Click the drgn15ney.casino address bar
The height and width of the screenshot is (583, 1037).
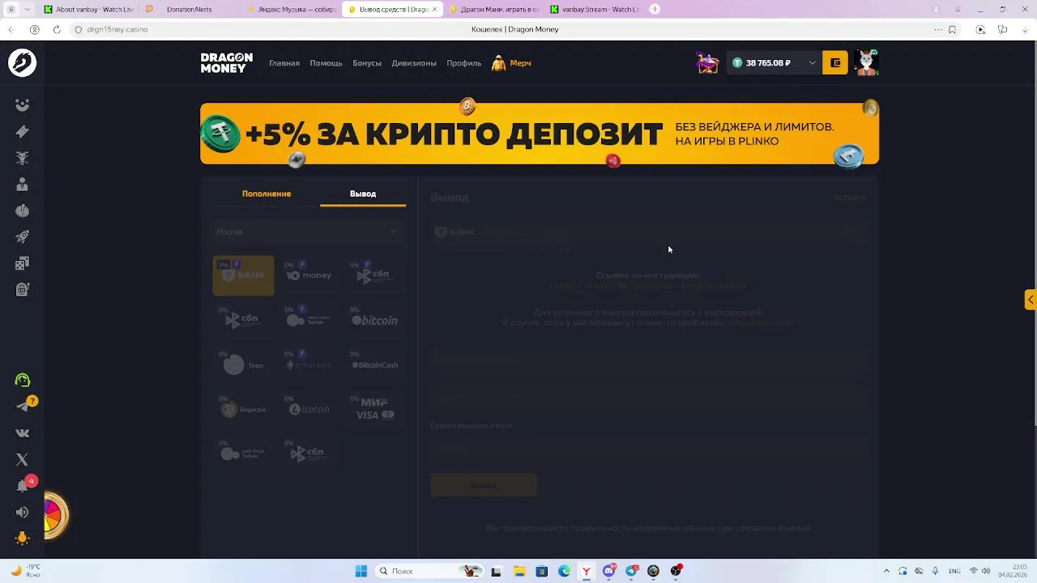[117, 29]
